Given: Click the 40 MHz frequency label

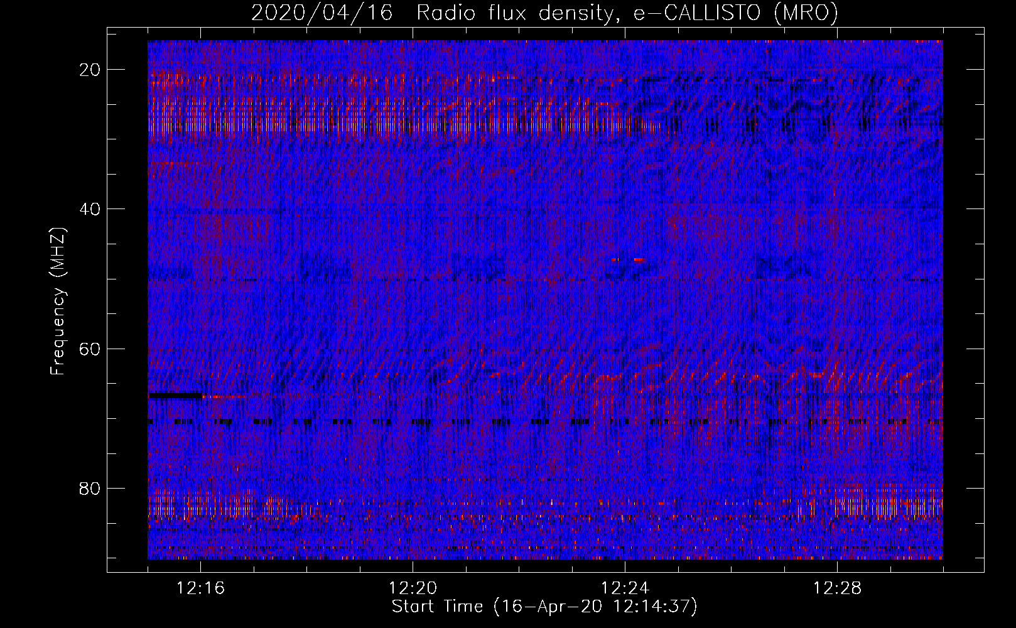Looking at the screenshot, I should [90, 209].
